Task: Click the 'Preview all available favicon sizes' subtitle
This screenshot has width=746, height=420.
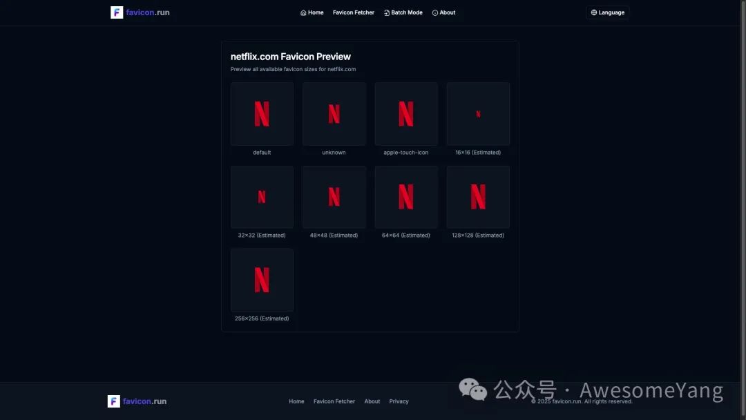Action: 293,69
